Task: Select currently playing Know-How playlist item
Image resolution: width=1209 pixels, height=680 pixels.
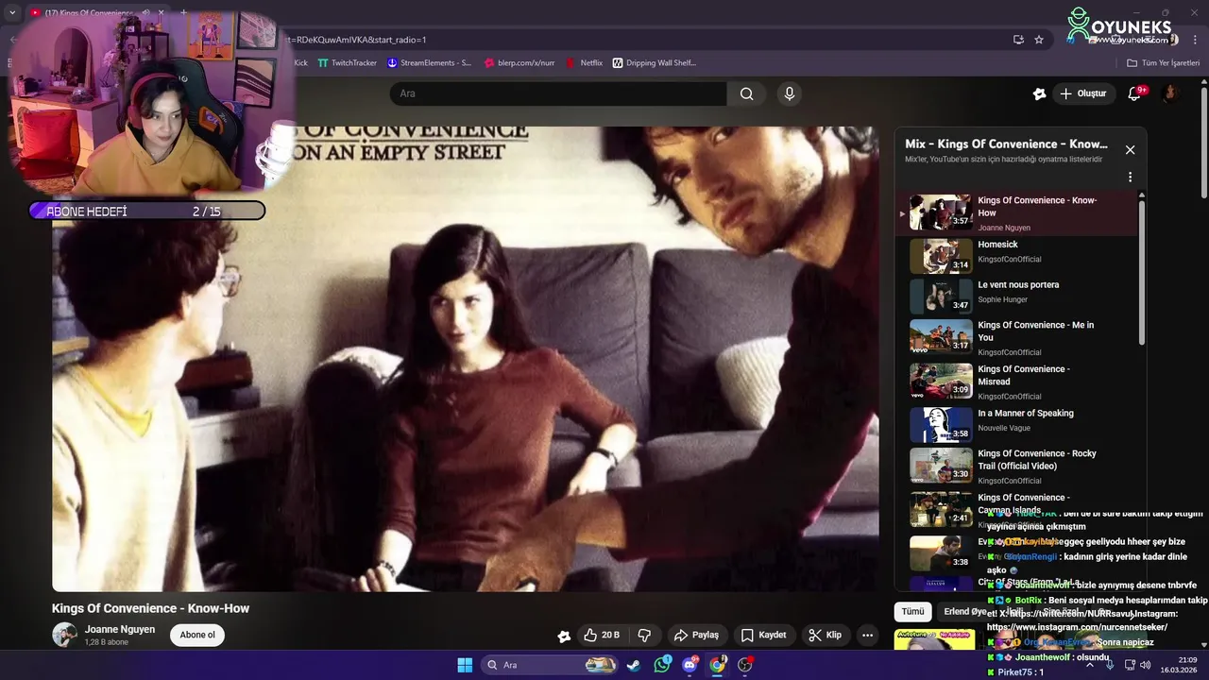Action: click(x=1017, y=213)
